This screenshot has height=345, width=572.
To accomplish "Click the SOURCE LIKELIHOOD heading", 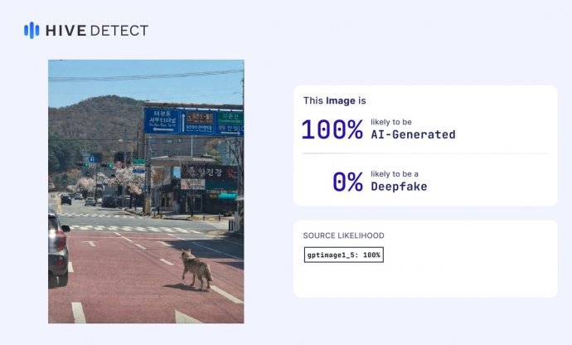I will (343, 236).
